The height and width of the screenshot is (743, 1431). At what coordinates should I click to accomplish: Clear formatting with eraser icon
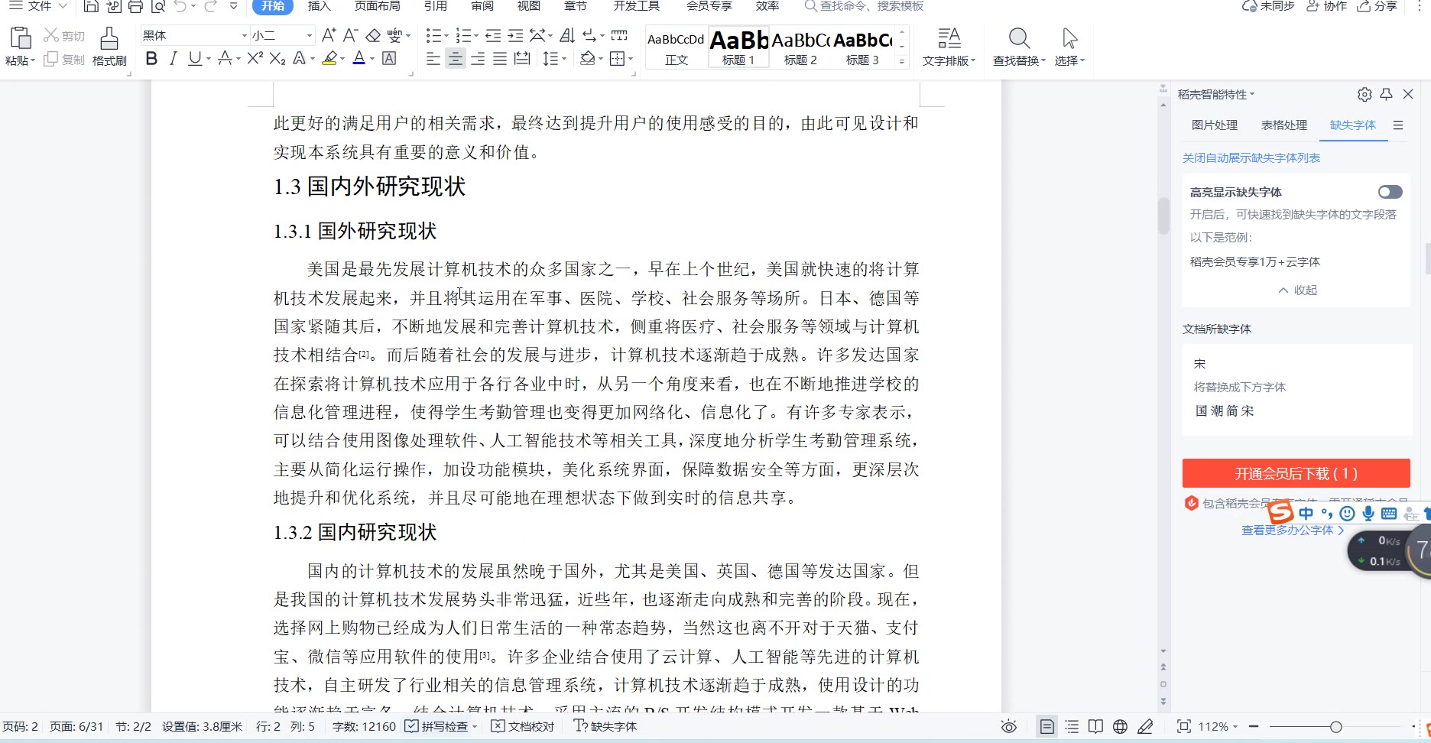coord(373,35)
